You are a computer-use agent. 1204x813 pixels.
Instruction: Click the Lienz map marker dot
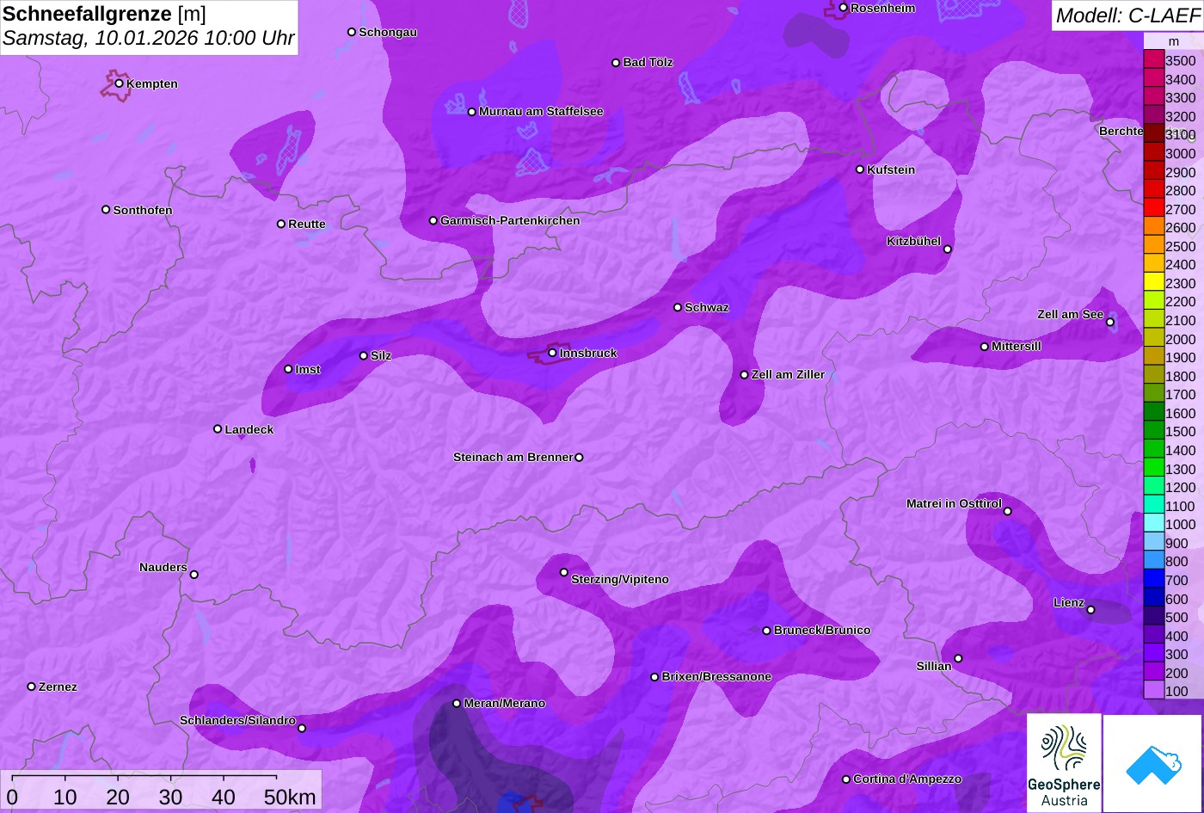[x=1090, y=610]
